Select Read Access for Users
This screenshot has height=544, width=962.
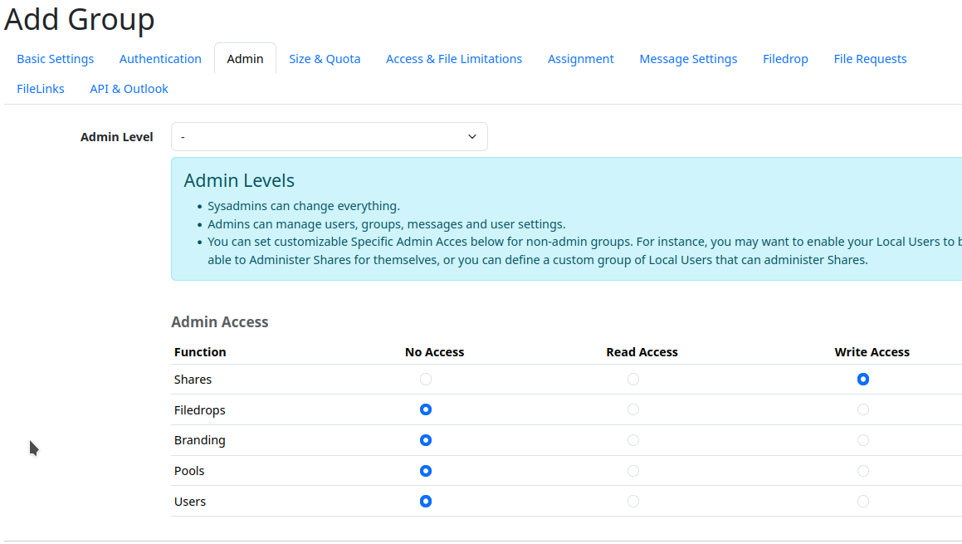tap(633, 502)
